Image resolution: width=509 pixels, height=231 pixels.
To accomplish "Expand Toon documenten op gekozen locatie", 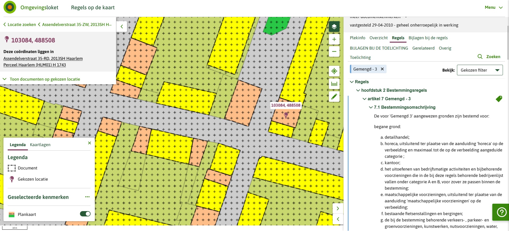I will click(x=41, y=79).
